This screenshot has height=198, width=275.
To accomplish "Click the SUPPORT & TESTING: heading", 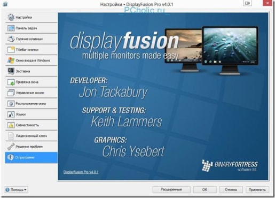I will point(114,110).
